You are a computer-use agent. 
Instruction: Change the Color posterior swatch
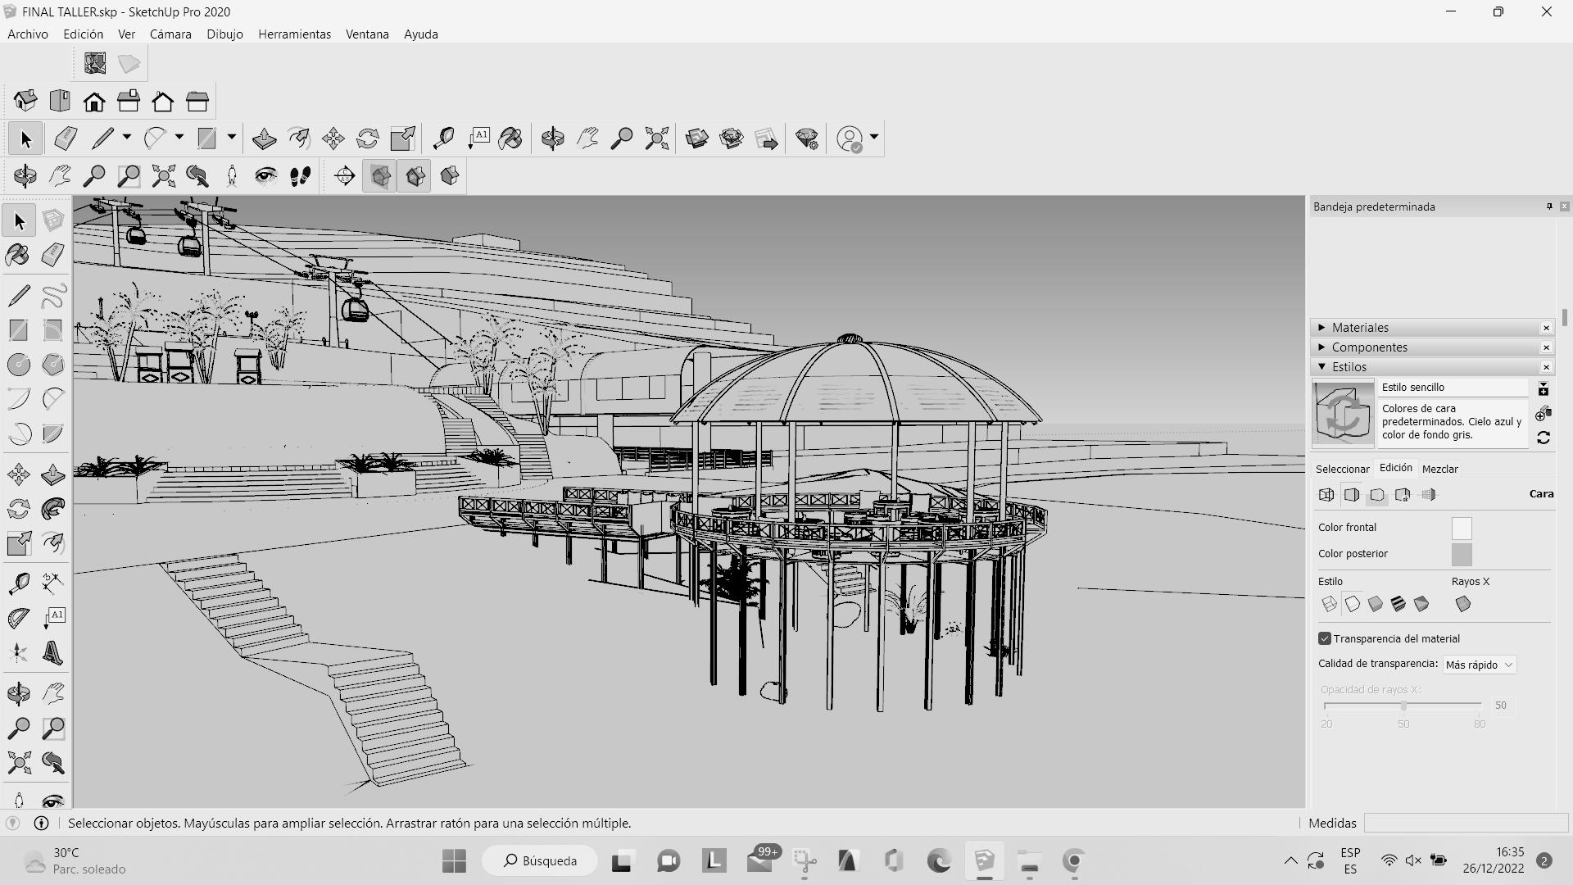pos(1462,555)
